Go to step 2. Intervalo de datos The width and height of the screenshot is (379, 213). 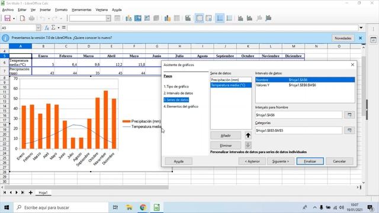pyautogui.click(x=178, y=93)
